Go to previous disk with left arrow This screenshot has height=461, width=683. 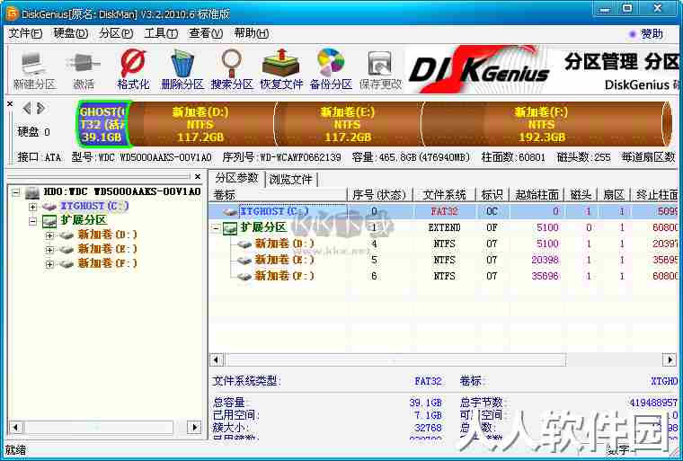coord(27,108)
